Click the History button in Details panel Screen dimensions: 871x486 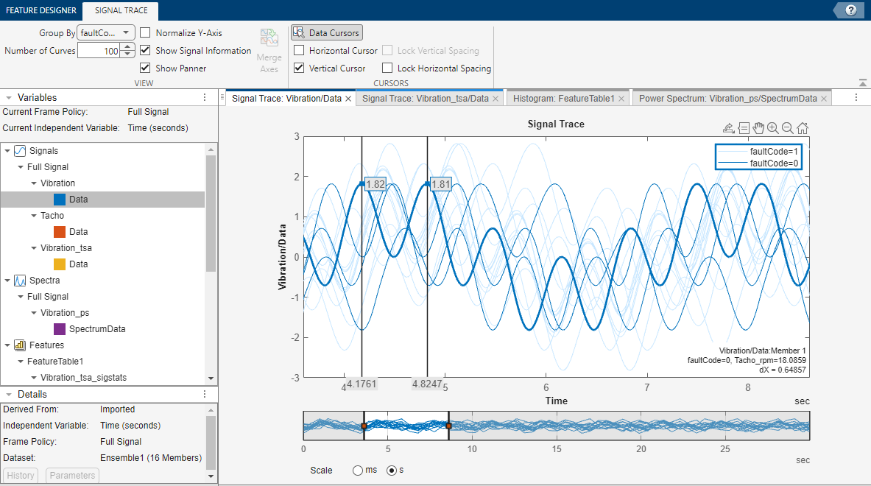[20, 475]
